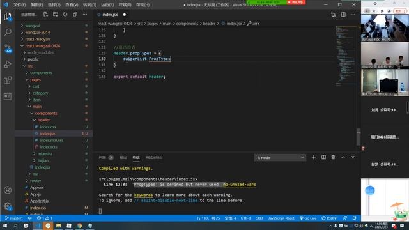Split the terminal panel
409x230 pixels.
(x=323, y=157)
